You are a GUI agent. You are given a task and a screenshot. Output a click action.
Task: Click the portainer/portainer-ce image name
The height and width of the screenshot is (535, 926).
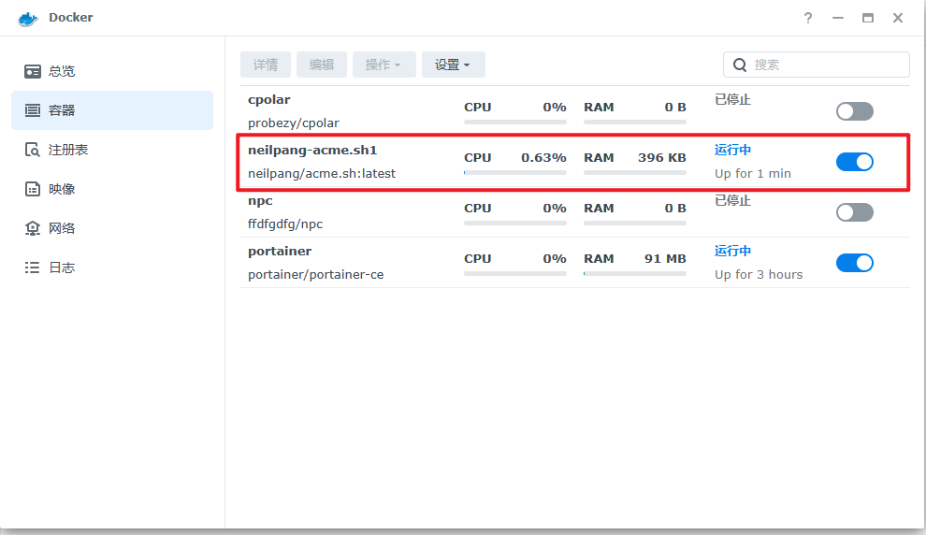pos(316,275)
